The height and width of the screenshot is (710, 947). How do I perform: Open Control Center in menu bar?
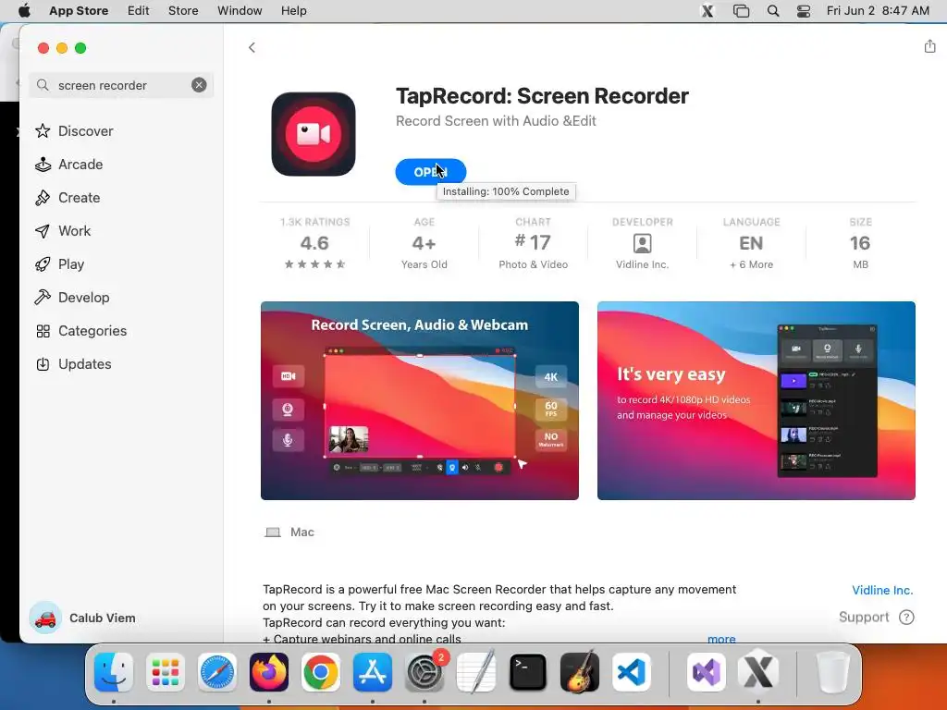point(804,11)
